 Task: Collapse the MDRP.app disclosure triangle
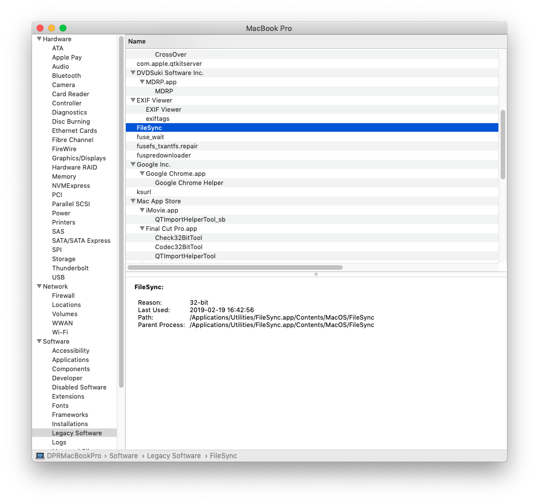[x=142, y=82]
